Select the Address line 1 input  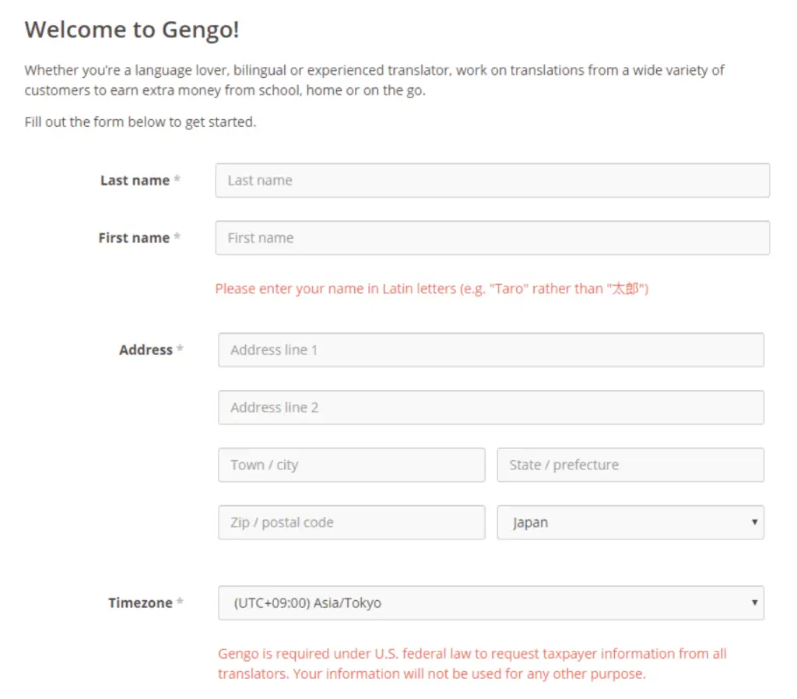coord(491,349)
